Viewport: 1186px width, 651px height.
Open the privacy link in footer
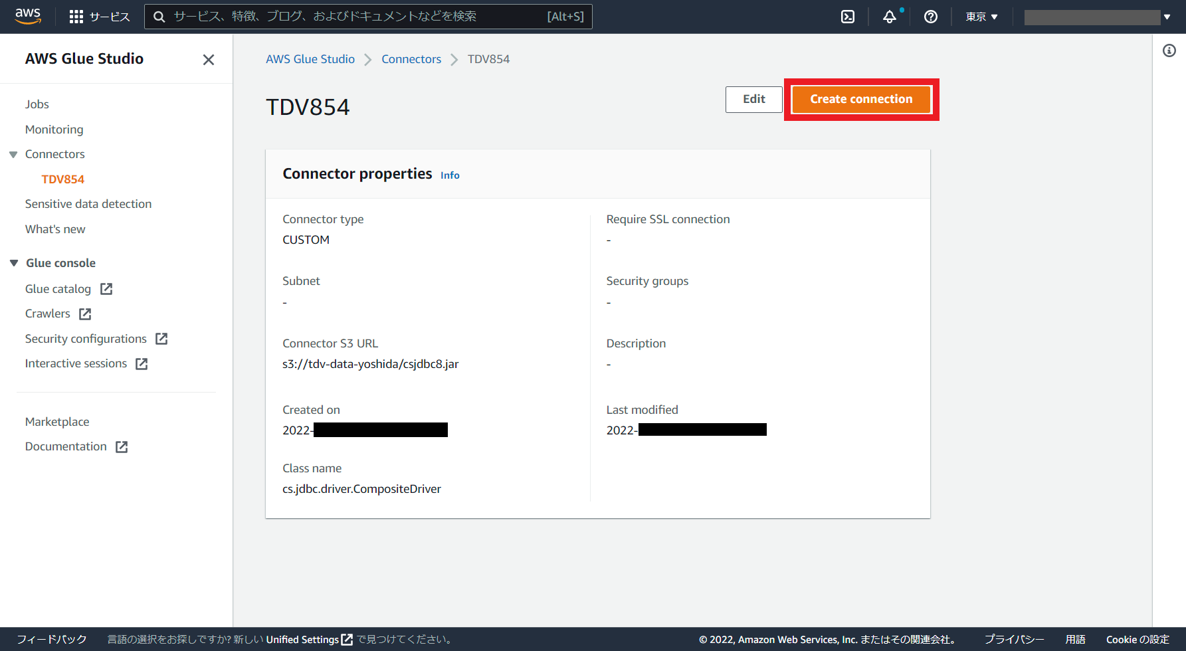click(1014, 639)
